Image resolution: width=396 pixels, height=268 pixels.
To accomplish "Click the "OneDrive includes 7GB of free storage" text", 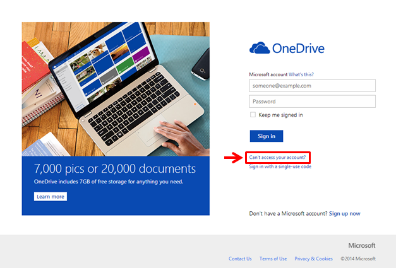I will click(109, 182).
